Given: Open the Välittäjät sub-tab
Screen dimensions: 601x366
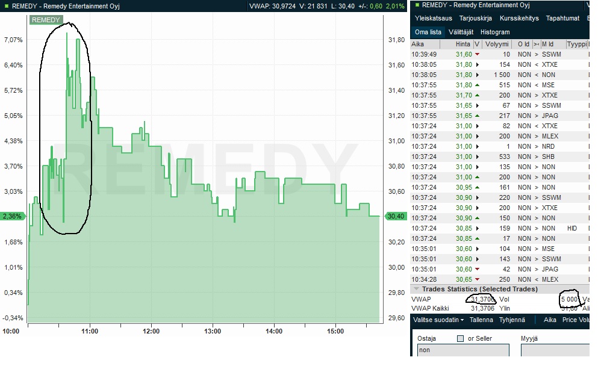Looking at the screenshot, I should tap(461, 32).
